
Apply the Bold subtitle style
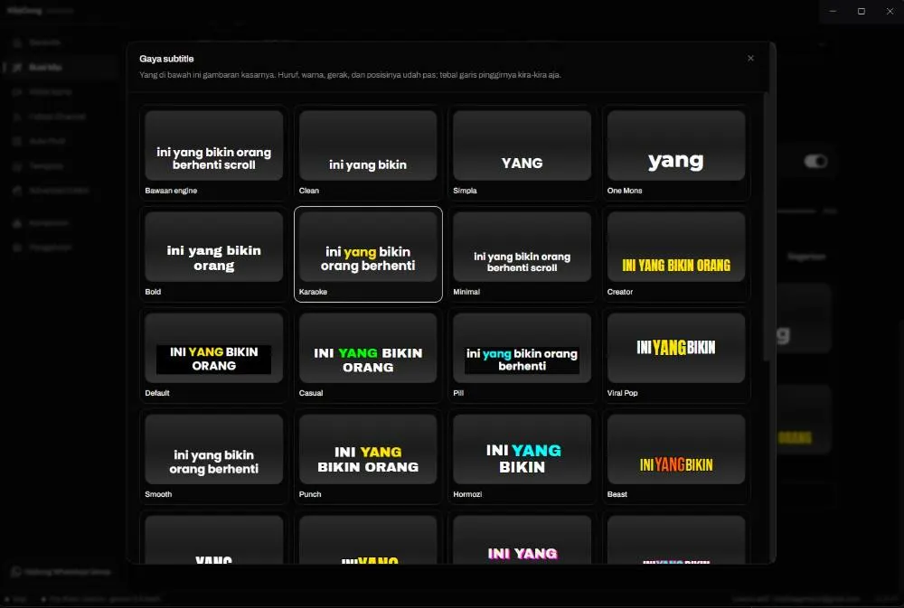click(x=214, y=254)
